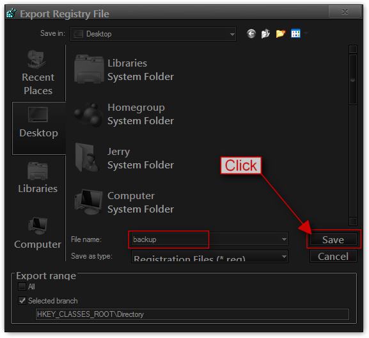This screenshot has width=369, height=338.
Task: Click the file list scroll up arrow
Action: pyautogui.click(x=353, y=49)
